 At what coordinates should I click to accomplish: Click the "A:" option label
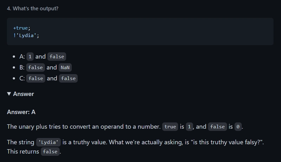[x=22, y=57]
